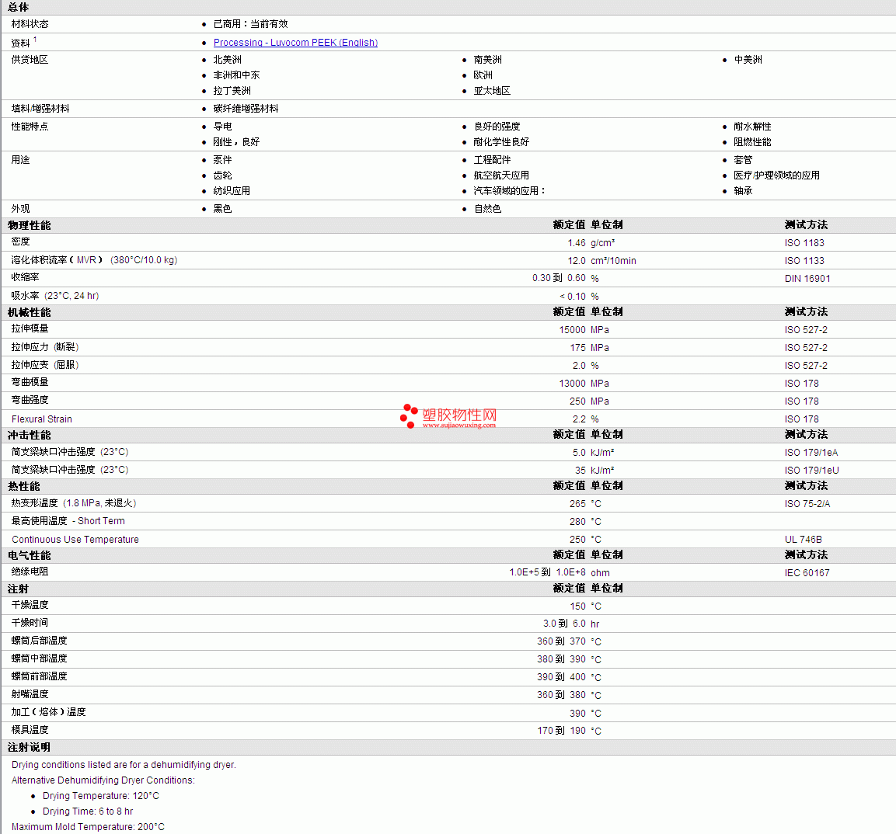Image resolution: width=896 pixels, height=834 pixels.
Task: Click the Drying Temperature: 120°C bullet
Action: (x=100, y=796)
